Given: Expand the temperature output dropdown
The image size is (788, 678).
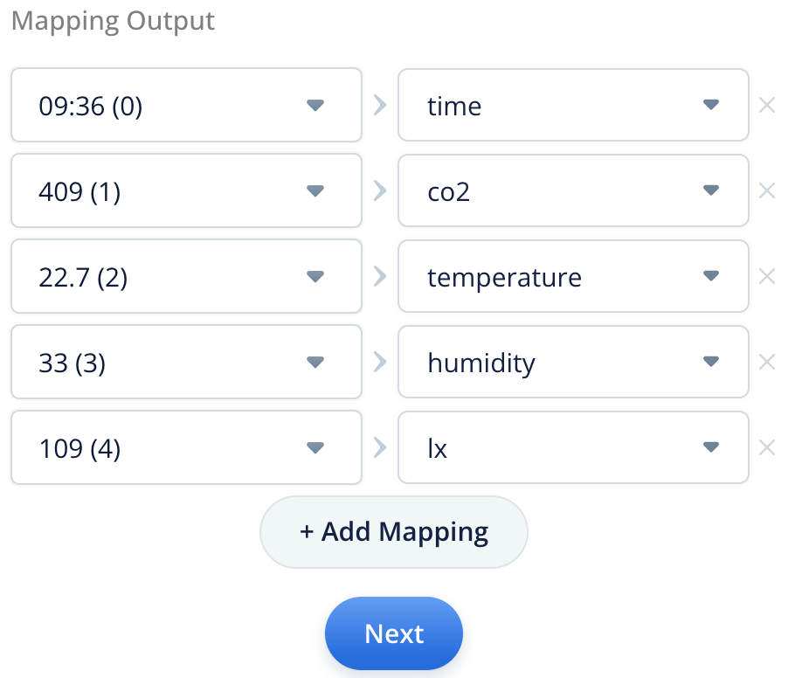Looking at the screenshot, I should 712,276.
